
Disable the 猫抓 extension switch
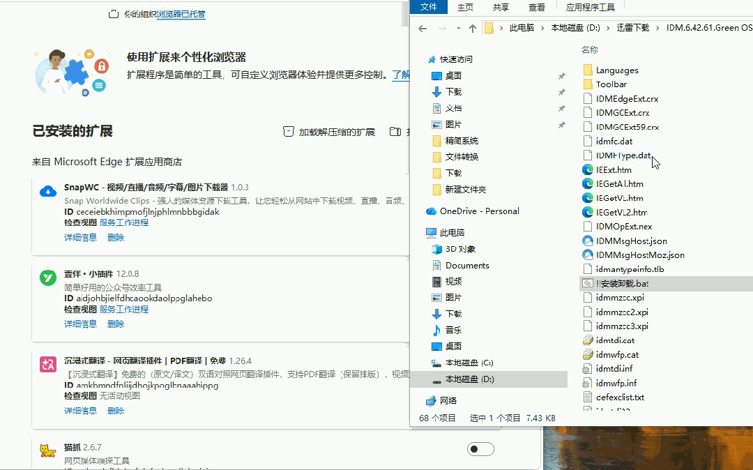point(480,449)
